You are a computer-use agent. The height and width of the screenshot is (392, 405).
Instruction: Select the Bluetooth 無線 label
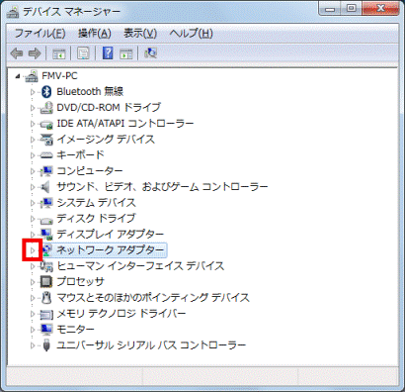pos(90,91)
